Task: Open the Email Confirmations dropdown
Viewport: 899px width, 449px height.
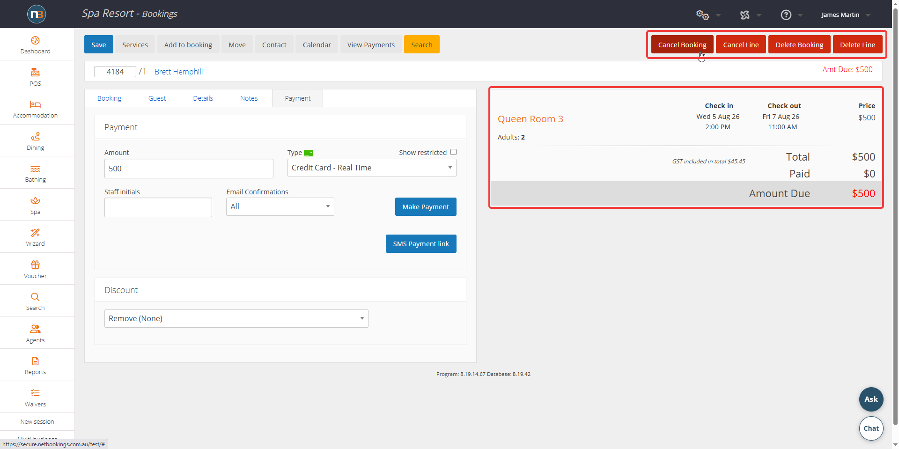Action: pyautogui.click(x=280, y=206)
